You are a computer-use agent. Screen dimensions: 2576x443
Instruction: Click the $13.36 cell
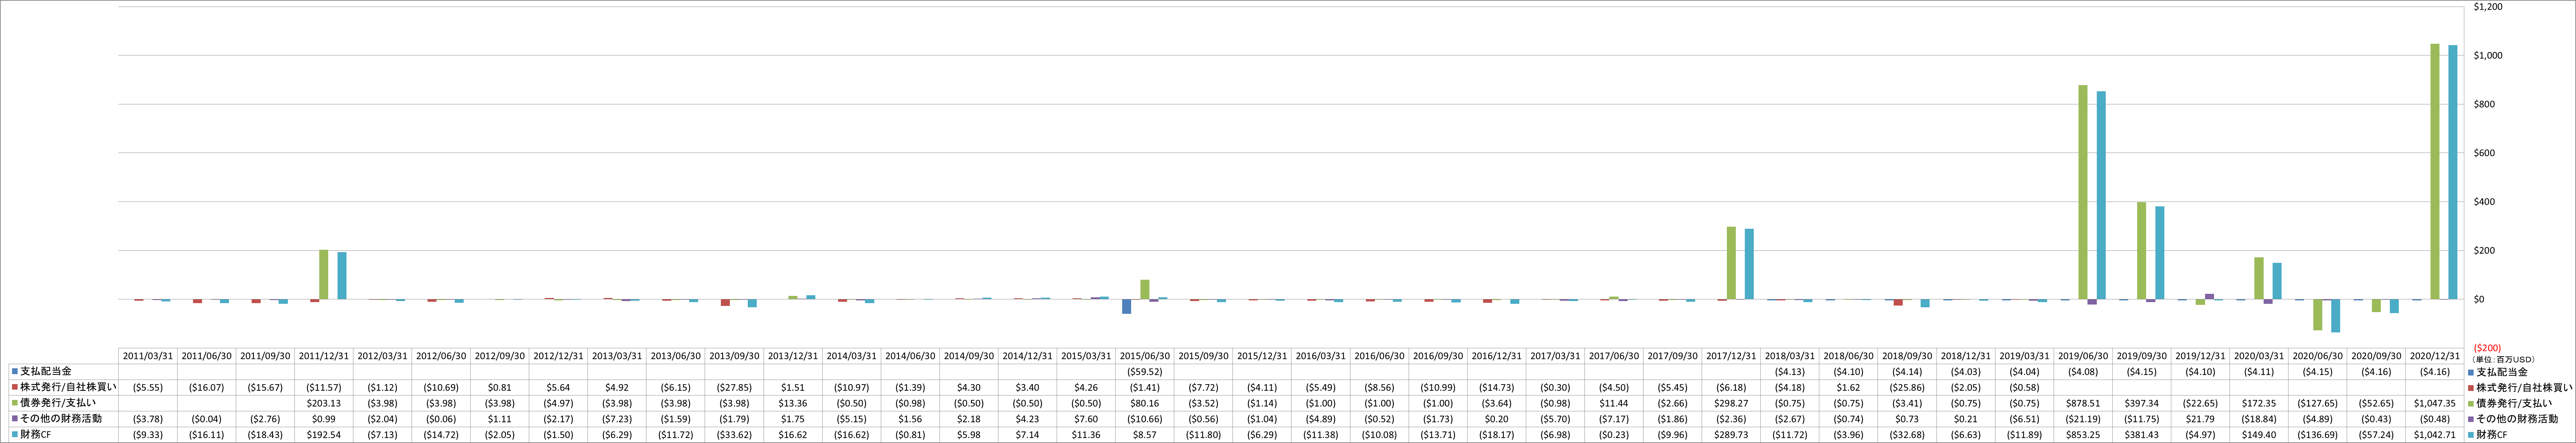coord(793,403)
